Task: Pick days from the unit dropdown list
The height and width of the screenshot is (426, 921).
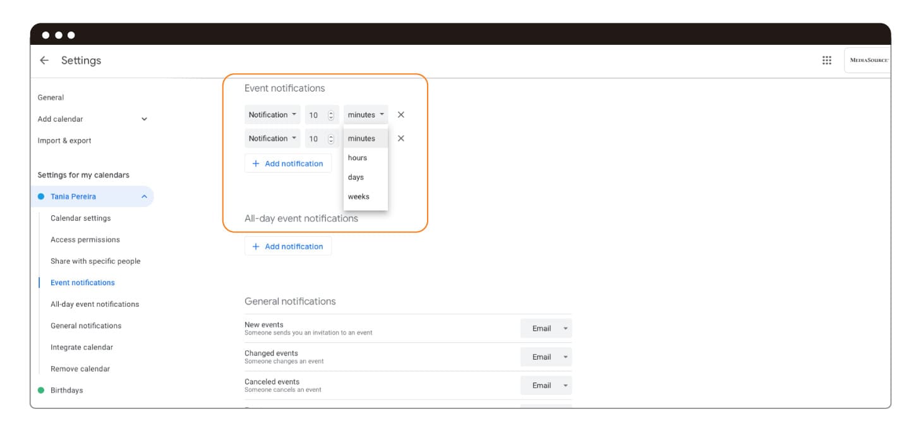Action: (x=356, y=177)
